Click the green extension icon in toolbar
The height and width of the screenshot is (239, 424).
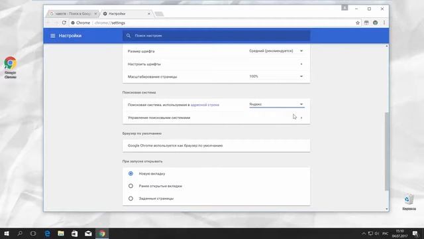(x=375, y=23)
